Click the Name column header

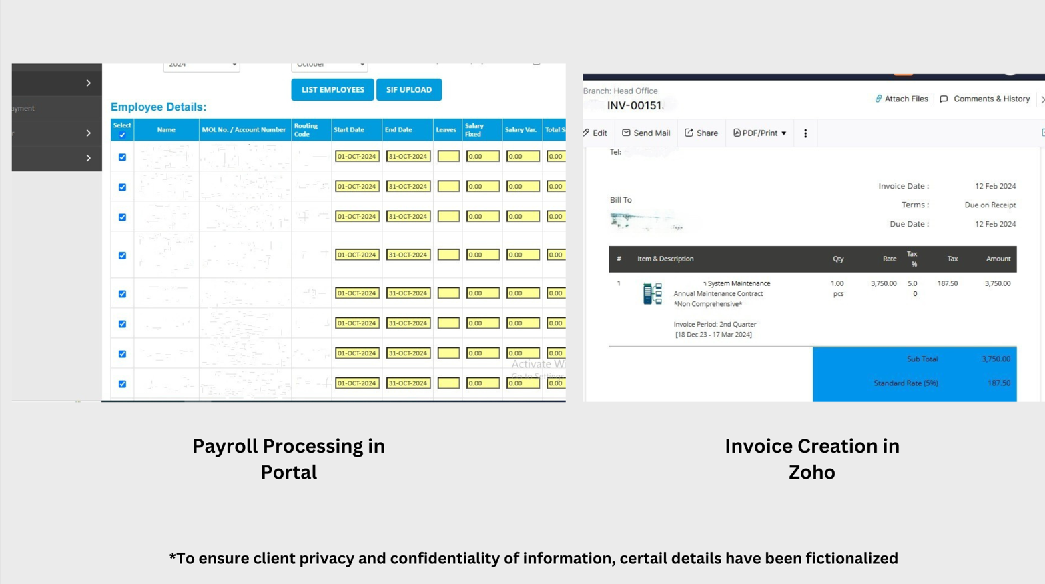(166, 130)
